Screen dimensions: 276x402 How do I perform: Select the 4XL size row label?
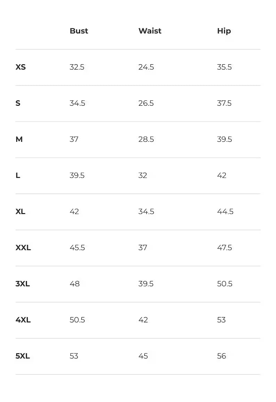pos(23,320)
